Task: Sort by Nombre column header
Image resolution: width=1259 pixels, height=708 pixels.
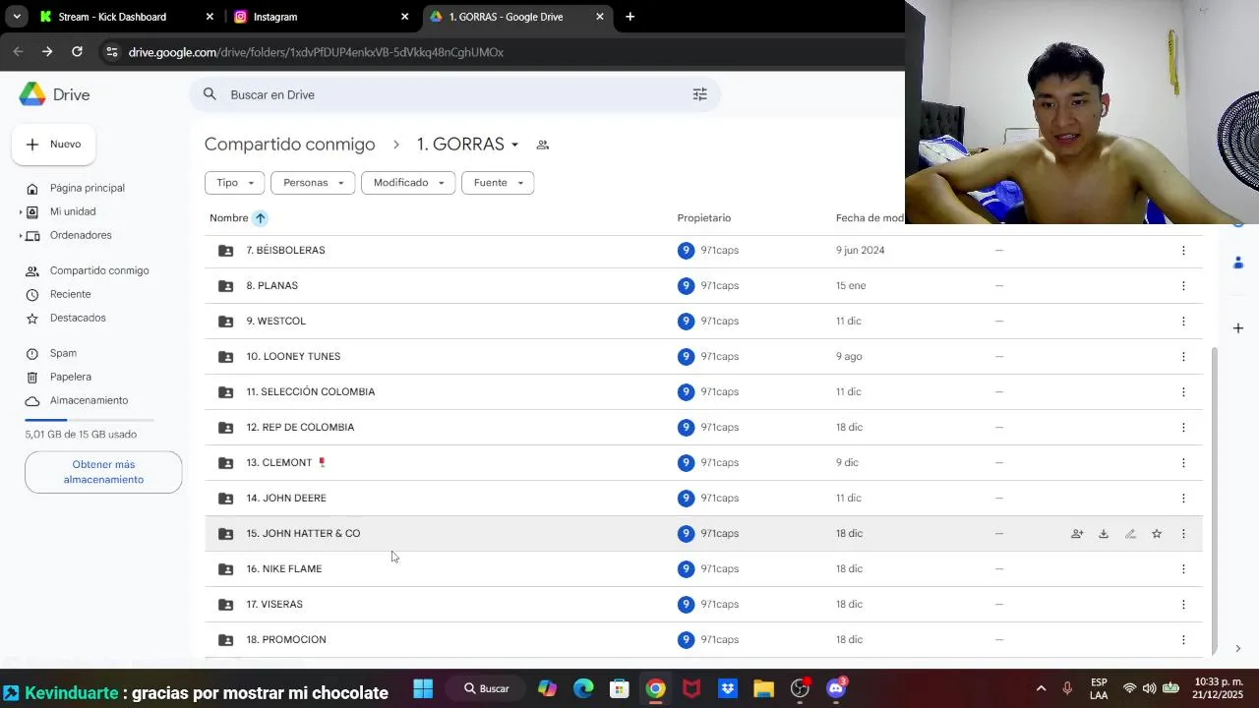Action: click(x=228, y=218)
